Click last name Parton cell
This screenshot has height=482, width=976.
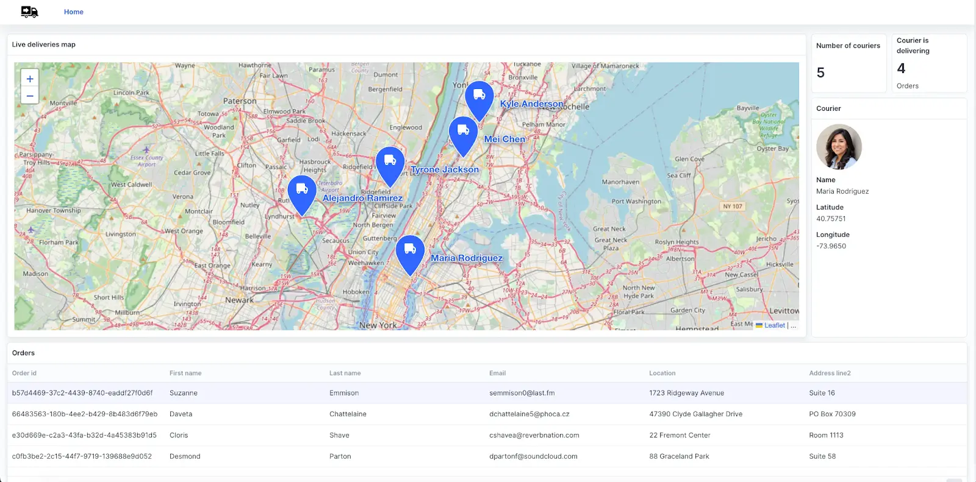coord(340,456)
